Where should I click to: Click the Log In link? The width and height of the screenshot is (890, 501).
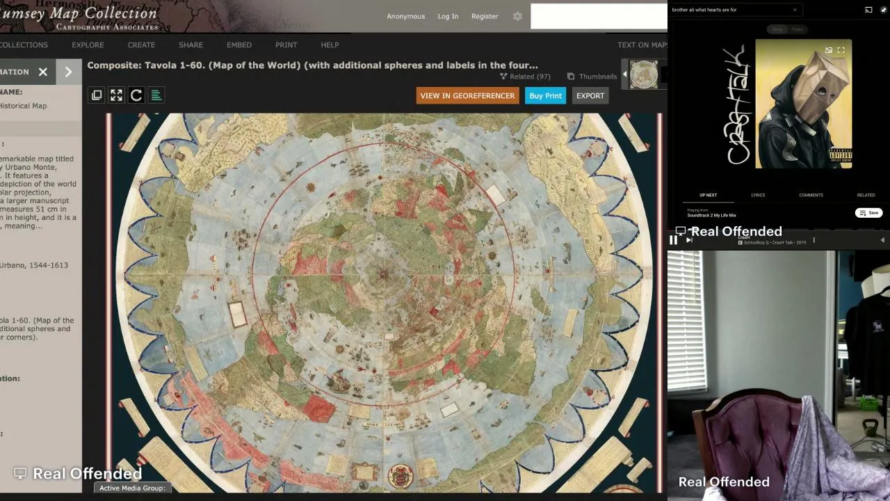[x=448, y=16]
